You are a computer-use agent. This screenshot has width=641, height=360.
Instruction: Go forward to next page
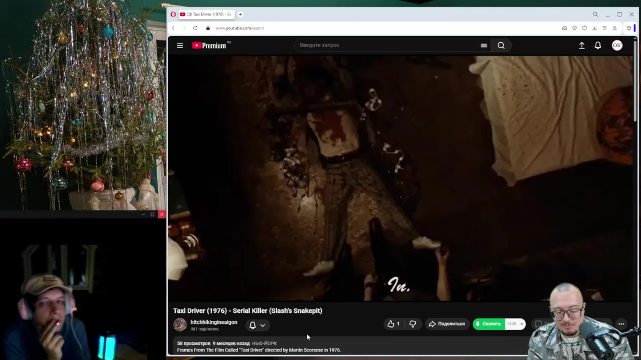(184, 28)
